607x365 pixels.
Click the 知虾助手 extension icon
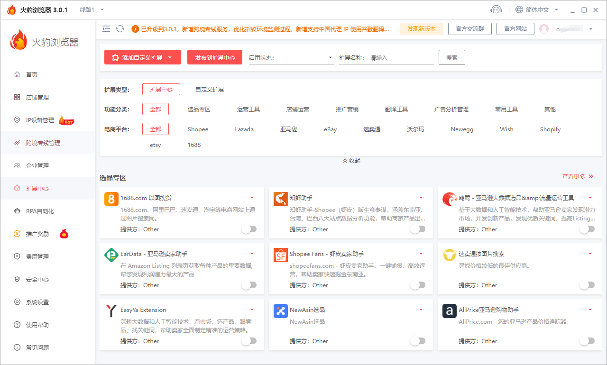pyautogui.click(x=280, y=199)
